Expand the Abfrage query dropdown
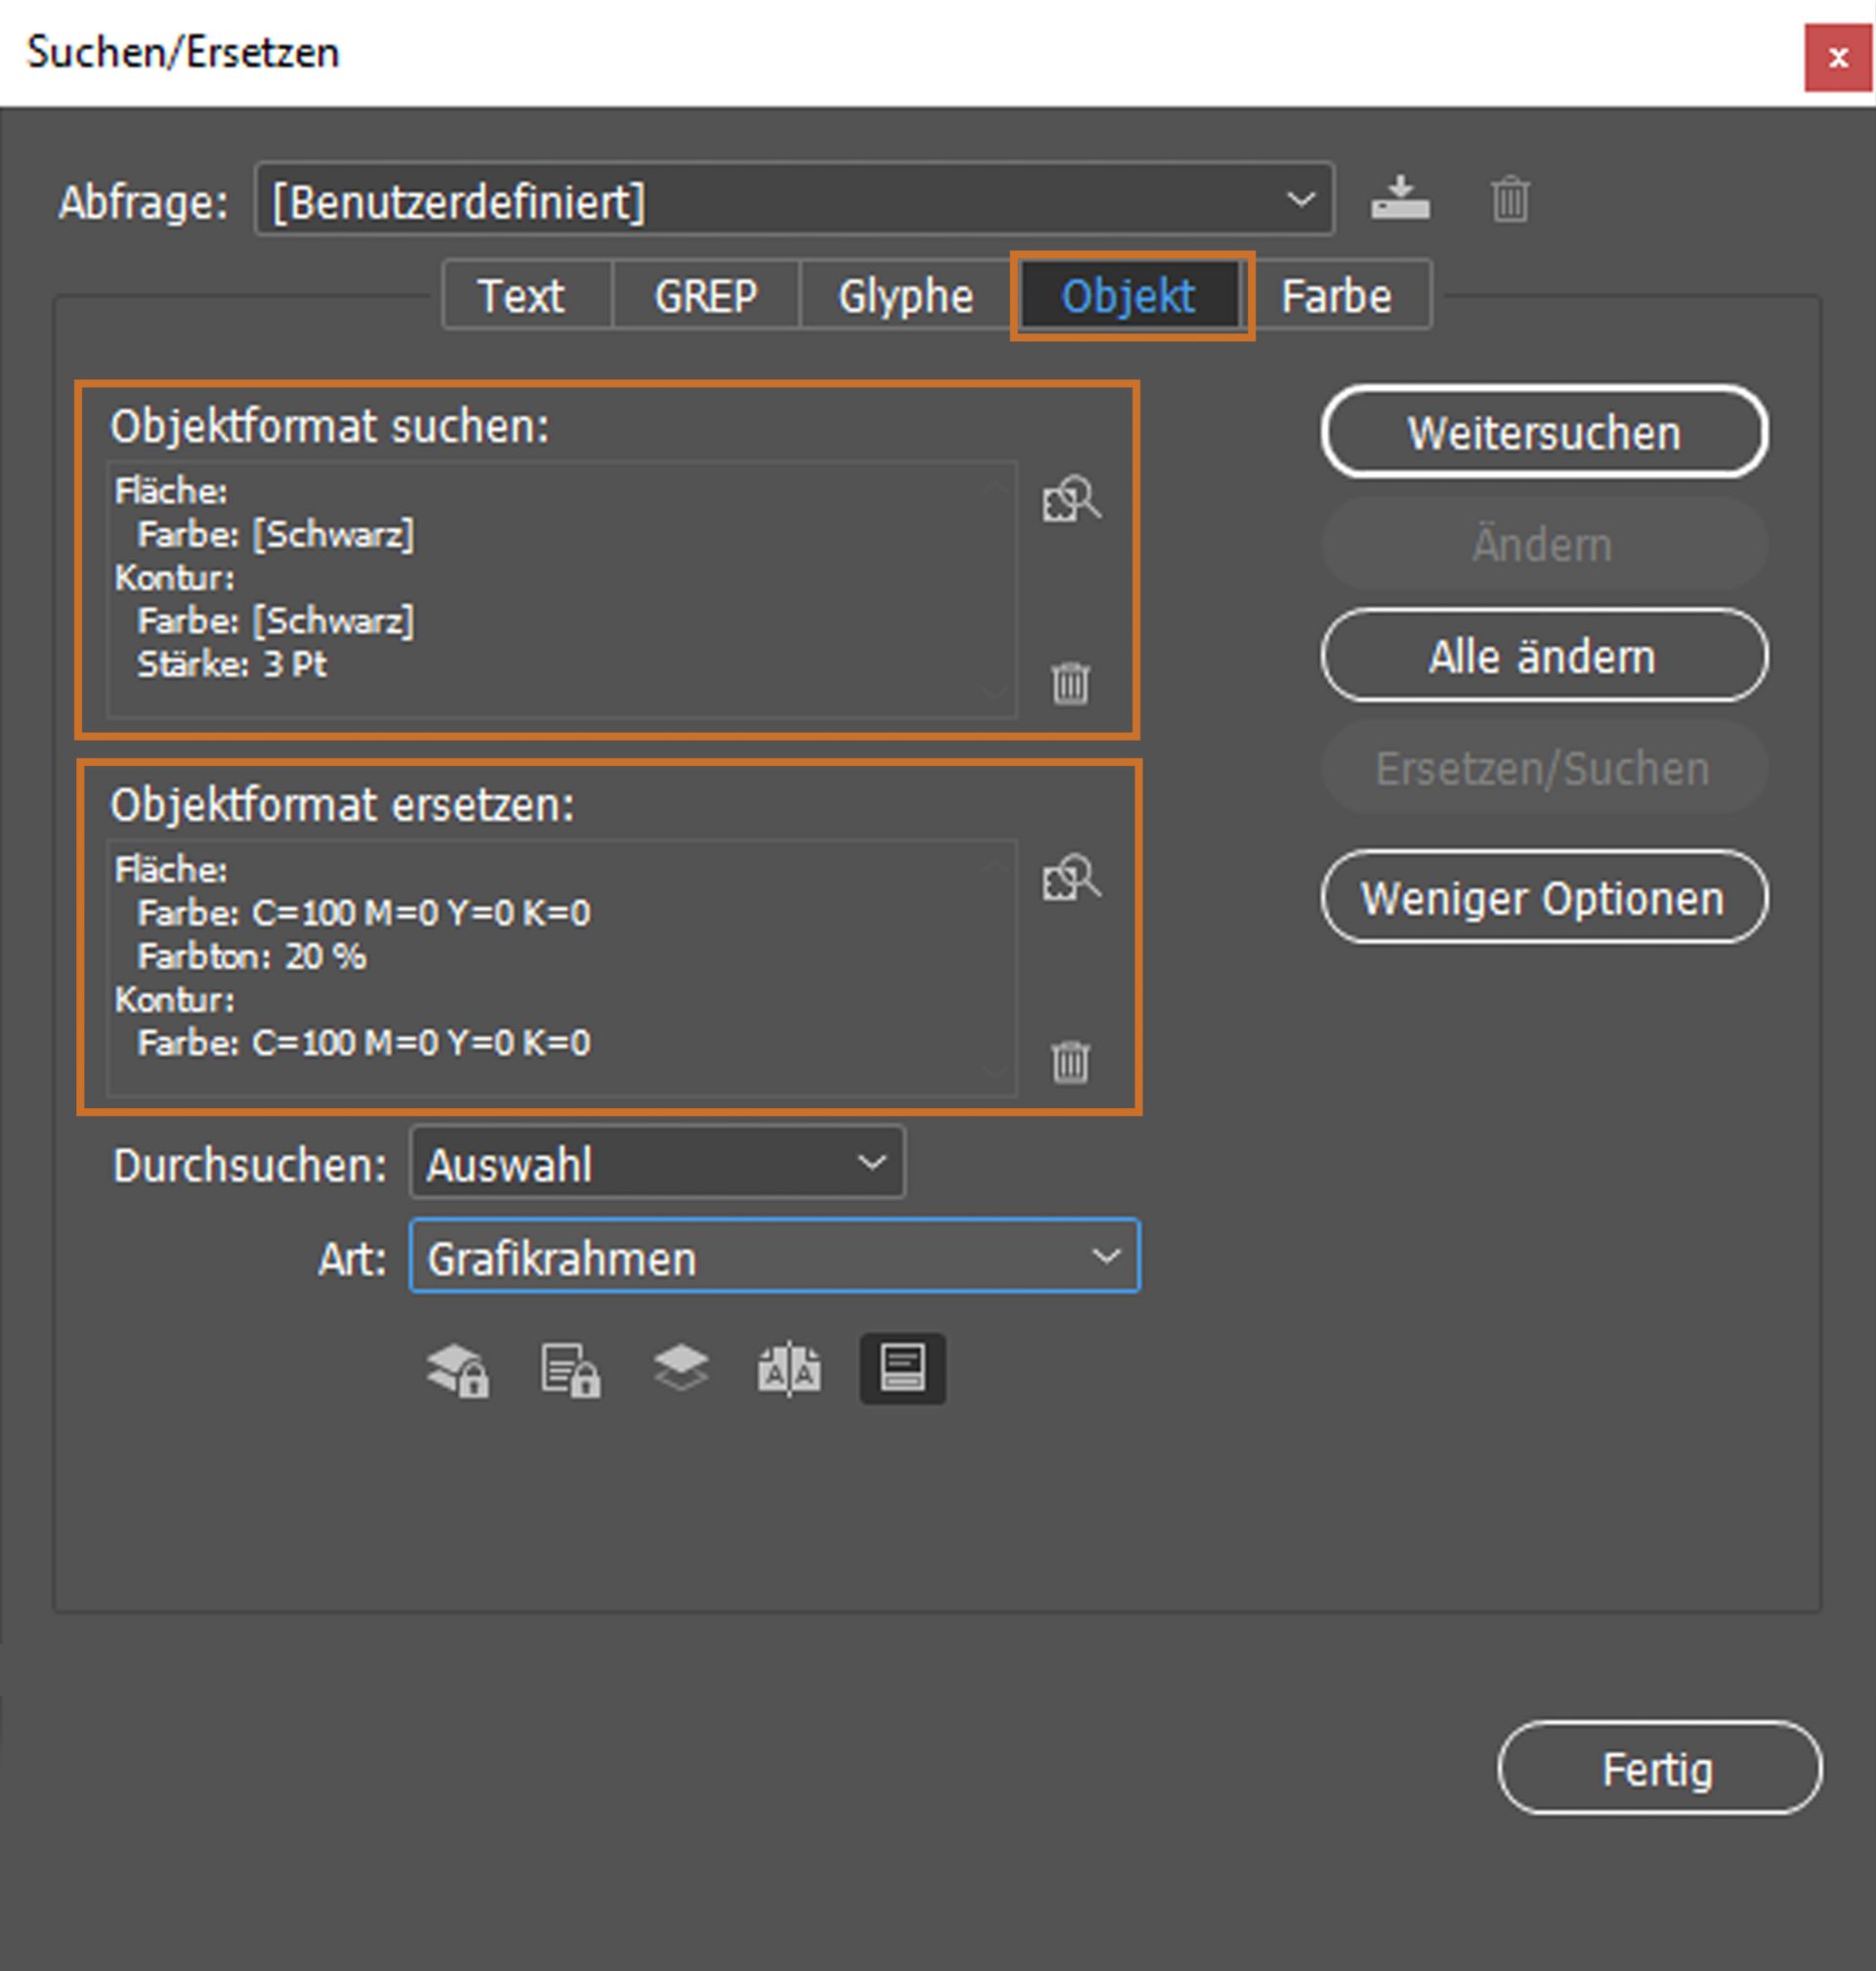 tap(795, 200)
